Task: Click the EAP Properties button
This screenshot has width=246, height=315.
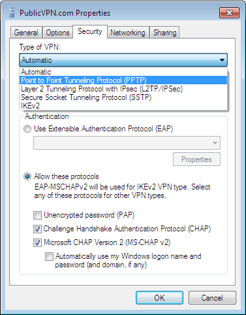Action: (196, 159)
